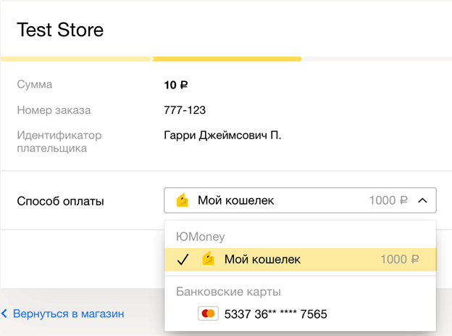Click the 10 ₽ amount value

click(x=176, y=85)
